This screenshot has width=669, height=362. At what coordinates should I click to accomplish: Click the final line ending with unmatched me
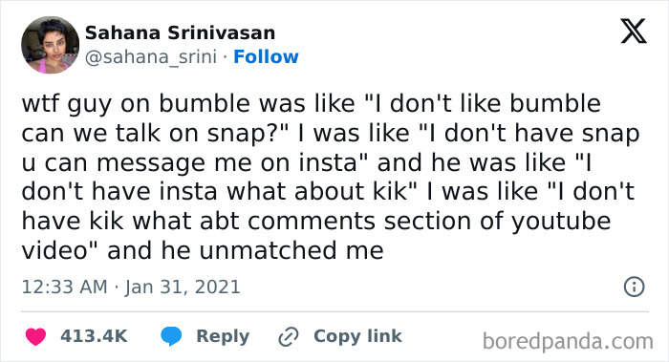203,250
